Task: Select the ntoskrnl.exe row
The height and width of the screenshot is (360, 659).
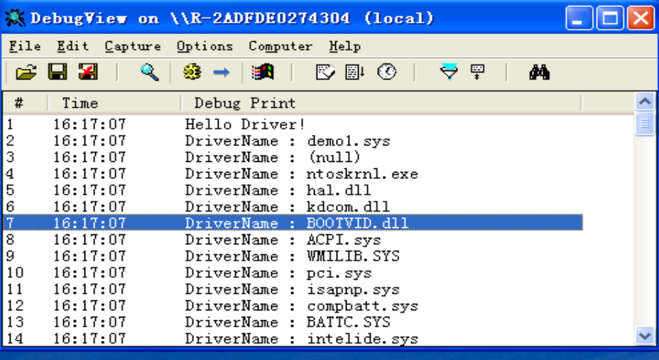Action: (x=293, y=173)
